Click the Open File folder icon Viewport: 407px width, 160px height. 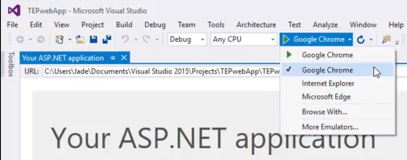click(x=80, y=39)
